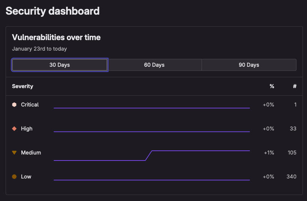Click the High severity diamond icon

tap(14, 129)
